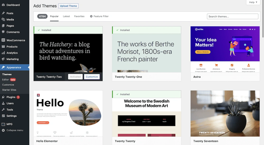Open the Starter Sites submenu link

pyautogui.click(x=9, y=90)
